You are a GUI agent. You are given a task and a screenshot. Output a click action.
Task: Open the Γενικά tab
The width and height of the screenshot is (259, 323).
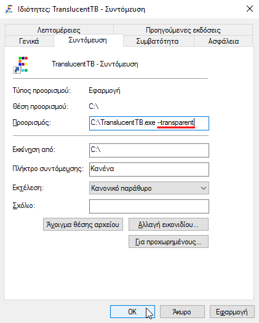point(29,41)
